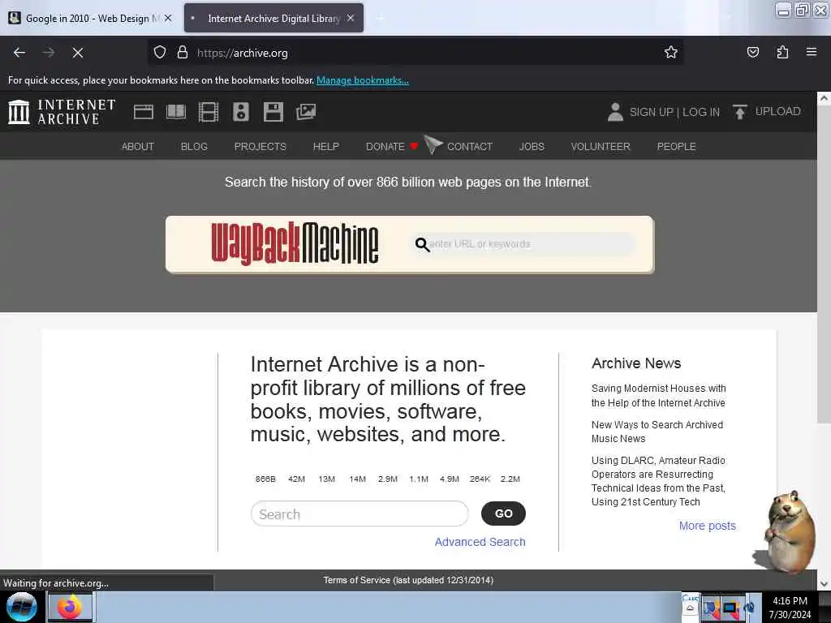831x623 pixels.
Task: Open the Firefox extensions icon
Action: click(782, 52)
